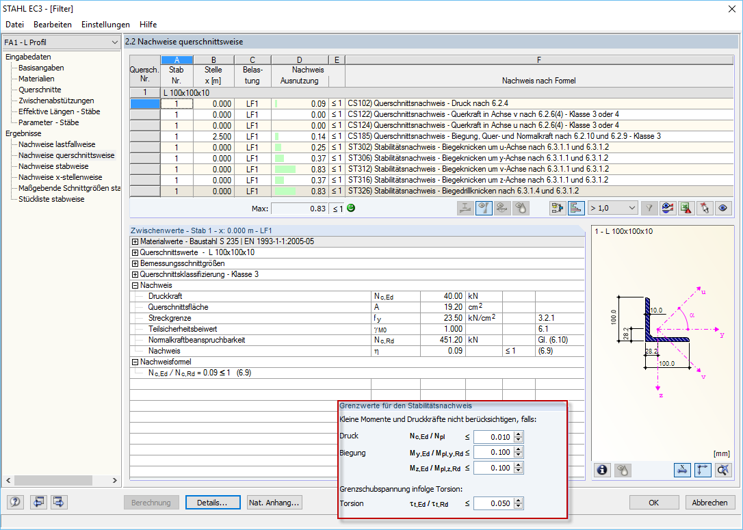Toggle dimension display in the section graphic
The width and height of the screenshot is (743, 530).
[x=682, y=470]
